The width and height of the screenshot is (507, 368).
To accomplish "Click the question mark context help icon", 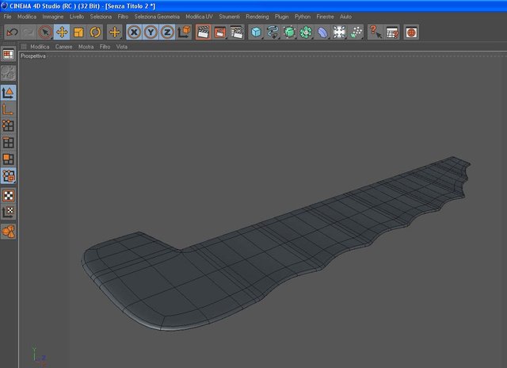I will [375, 32].
